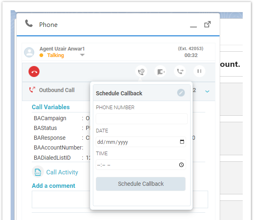The height and width of the screenshot is (220, 257).
Task: Open the clock picker in Time field
Action: click(182, 165)
